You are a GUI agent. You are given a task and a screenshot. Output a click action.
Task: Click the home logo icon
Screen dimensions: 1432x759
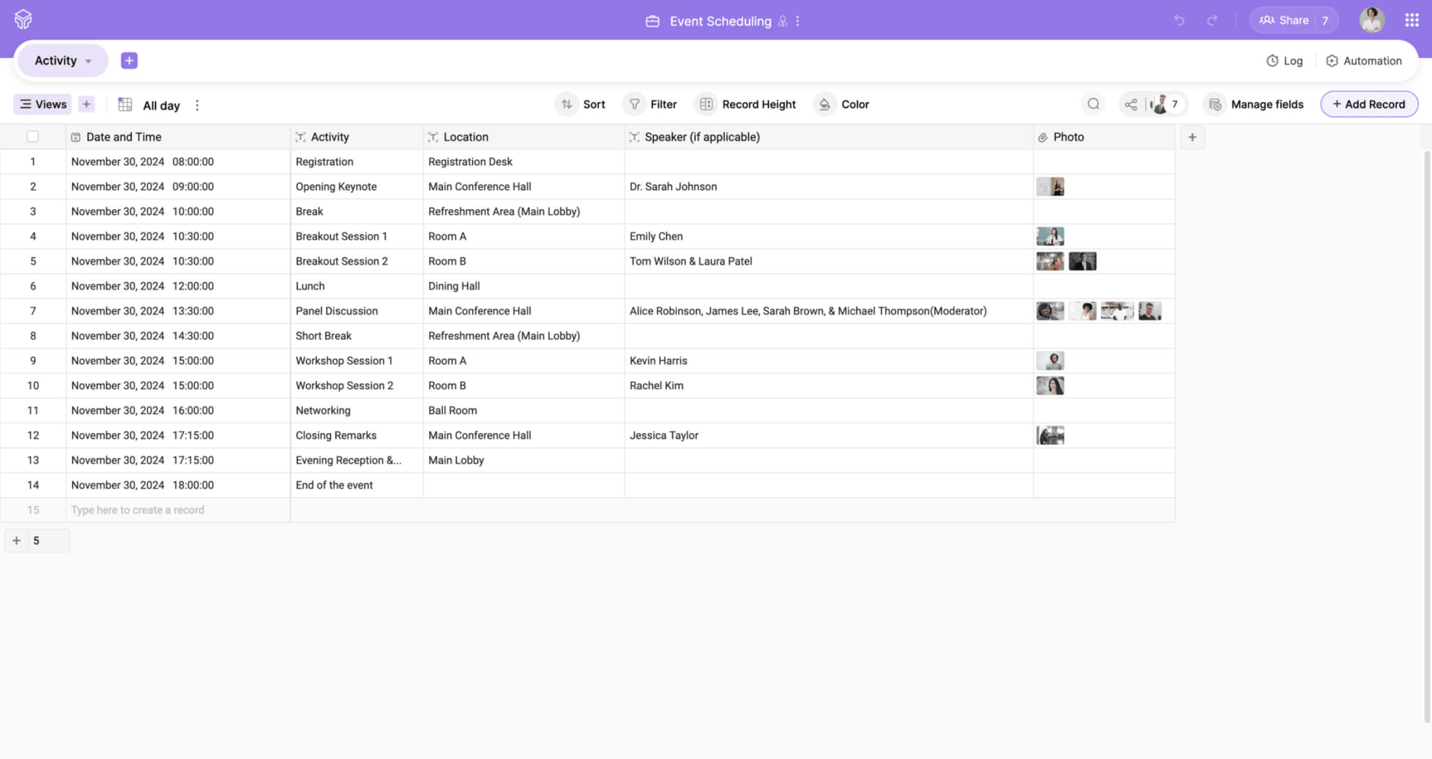tap(23, 20)
